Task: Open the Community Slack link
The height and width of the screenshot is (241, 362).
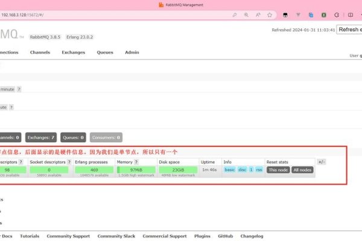Action: coord(116,236)
